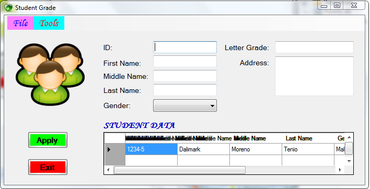Click grid horizontal scrollbar left arrow

point(109,170)
